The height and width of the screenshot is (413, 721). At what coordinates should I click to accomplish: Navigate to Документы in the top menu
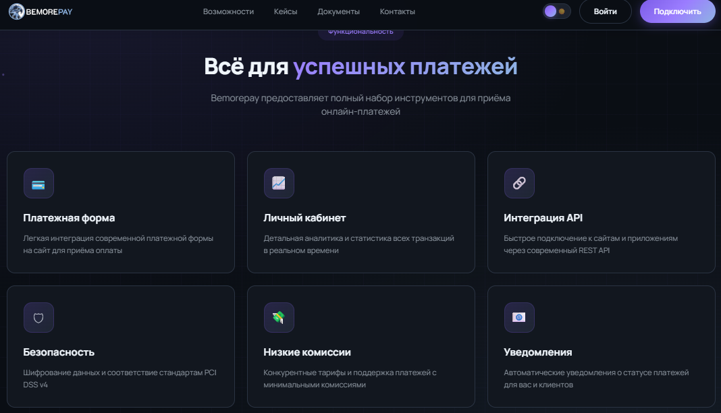click(338, 11)
